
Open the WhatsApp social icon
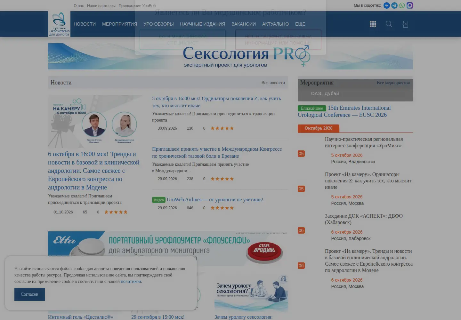point(402,5)
